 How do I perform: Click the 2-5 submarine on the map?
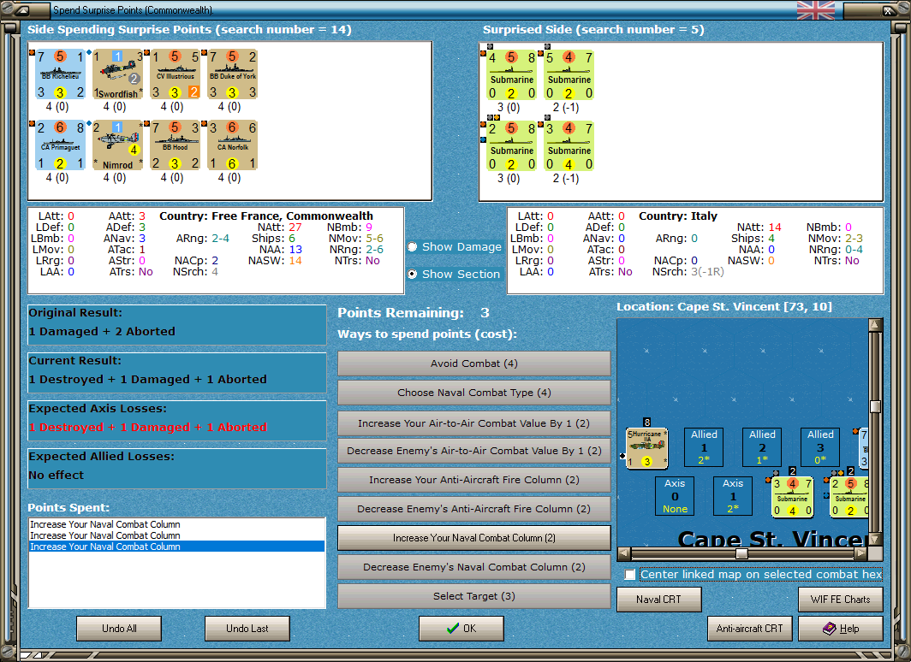(849, 497)
